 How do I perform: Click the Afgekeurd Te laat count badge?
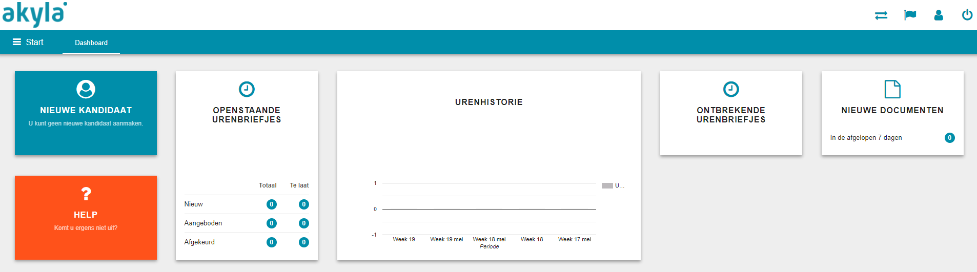(304, 242)
